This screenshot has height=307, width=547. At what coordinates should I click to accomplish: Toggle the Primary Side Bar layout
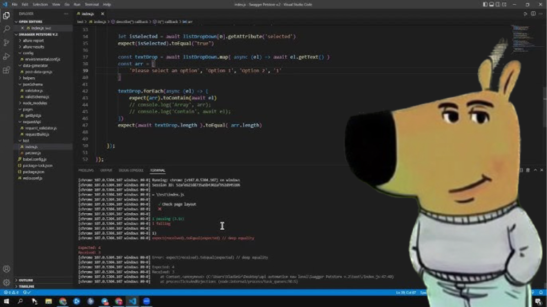pyautogui.click(x=485, y=4)
